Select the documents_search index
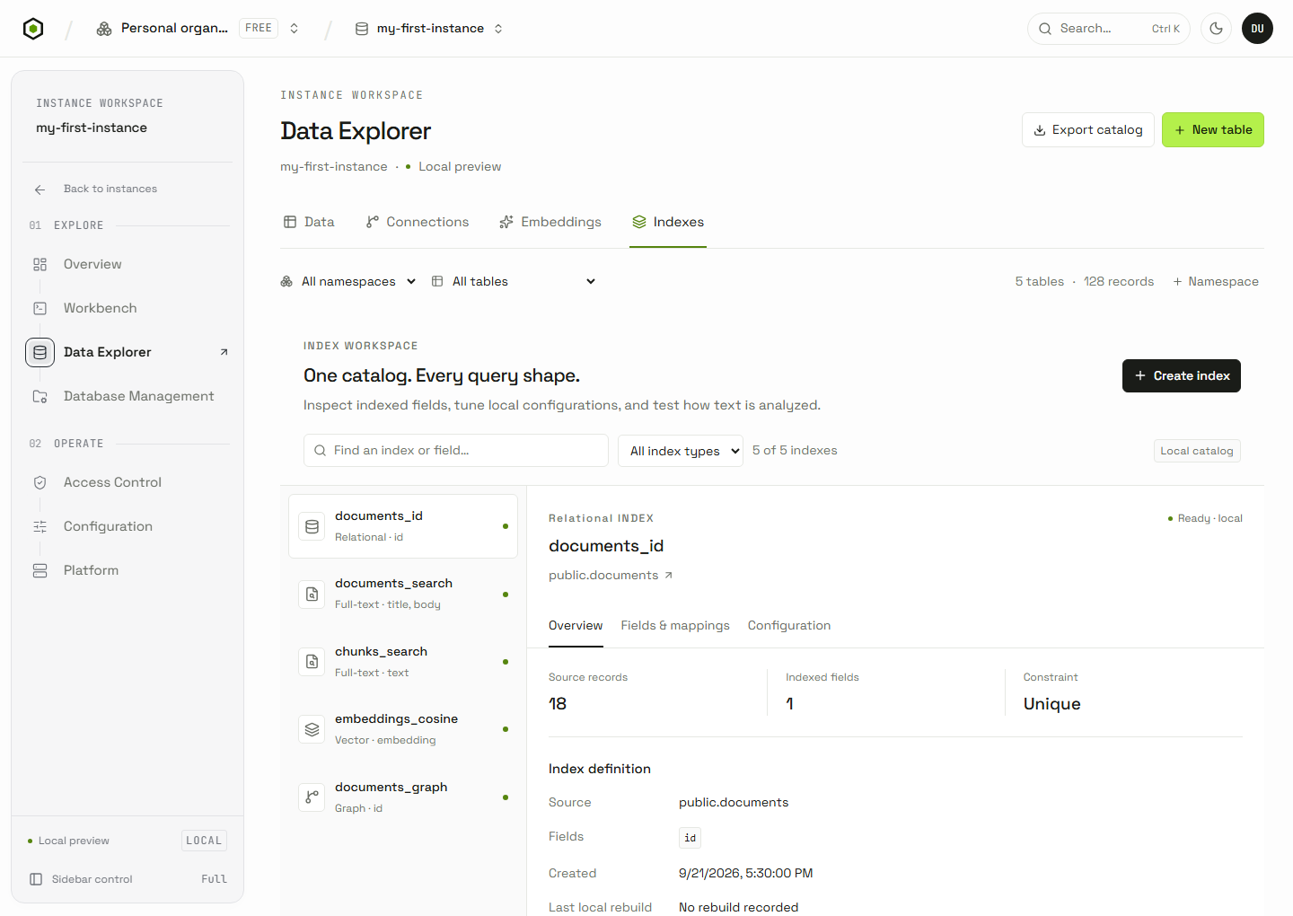The image size is (1293, 916). click(403, 594)
